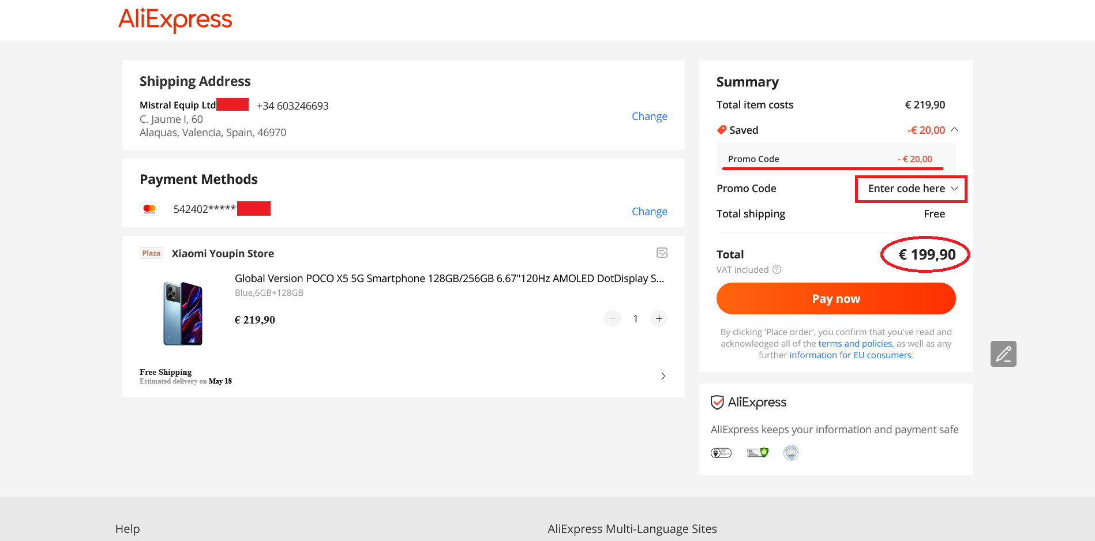Click the AliExpress shield security icon
This screenshot has height=541, width=1095.
tap(717, 402)
